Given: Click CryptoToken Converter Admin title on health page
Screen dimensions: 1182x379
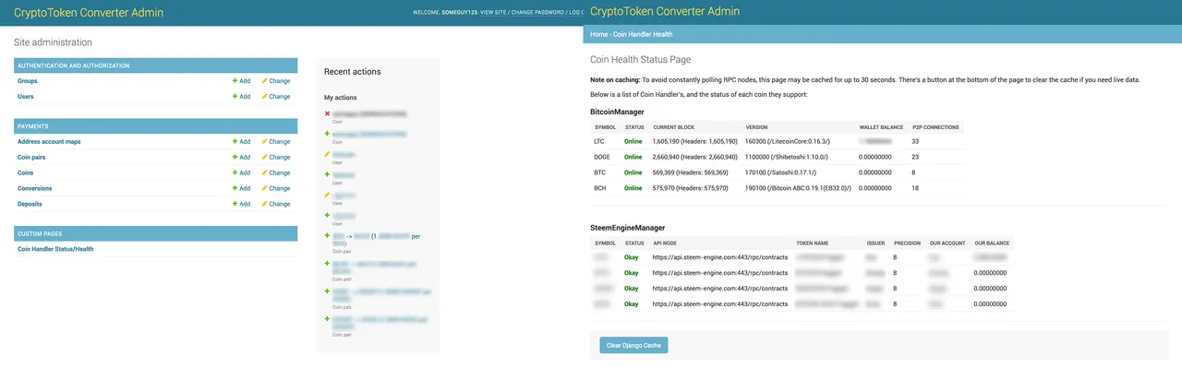Looking at the screenshot, I should pos(665,12).
